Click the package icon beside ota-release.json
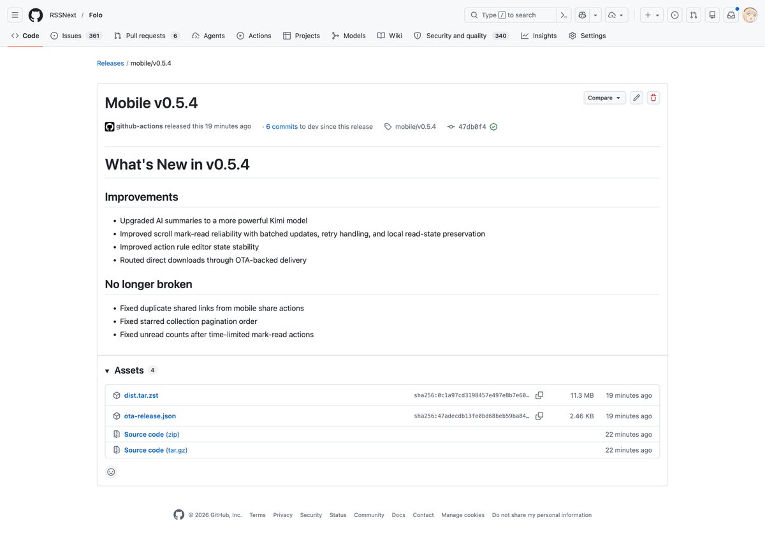Image resolution: width=765 pixels, height=540 pixels. coord(117,416)
